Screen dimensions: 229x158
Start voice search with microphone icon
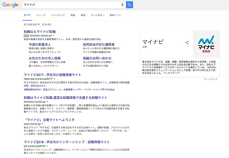click(123, 5)
